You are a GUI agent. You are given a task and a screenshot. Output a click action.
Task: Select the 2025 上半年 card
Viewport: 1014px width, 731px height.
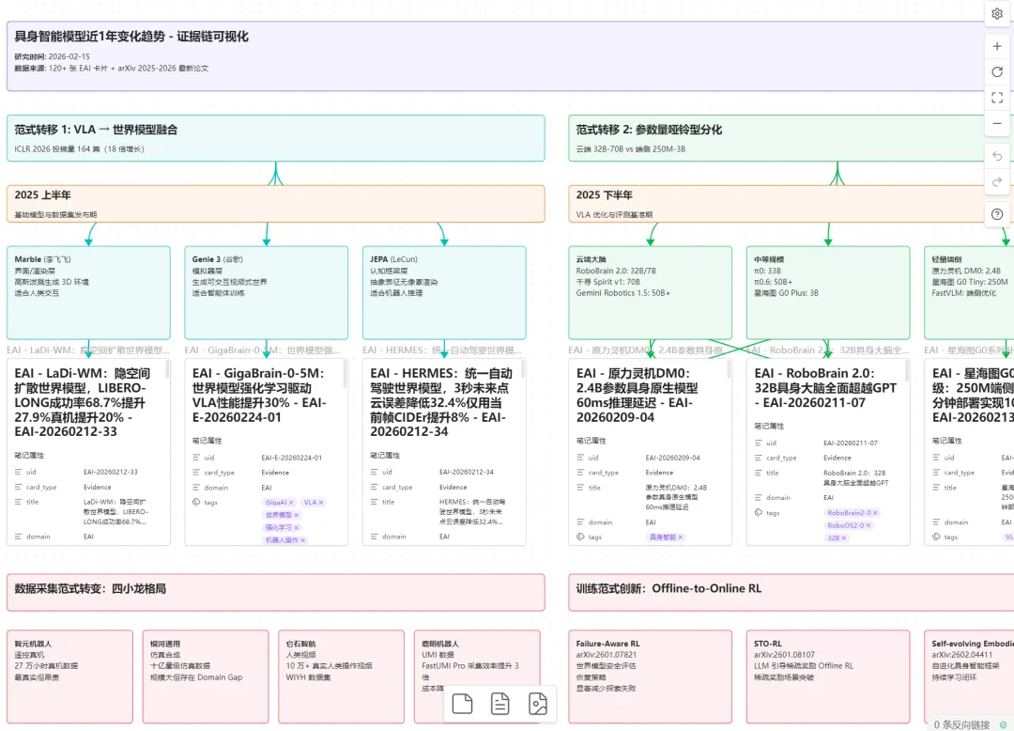coord(276,204)
